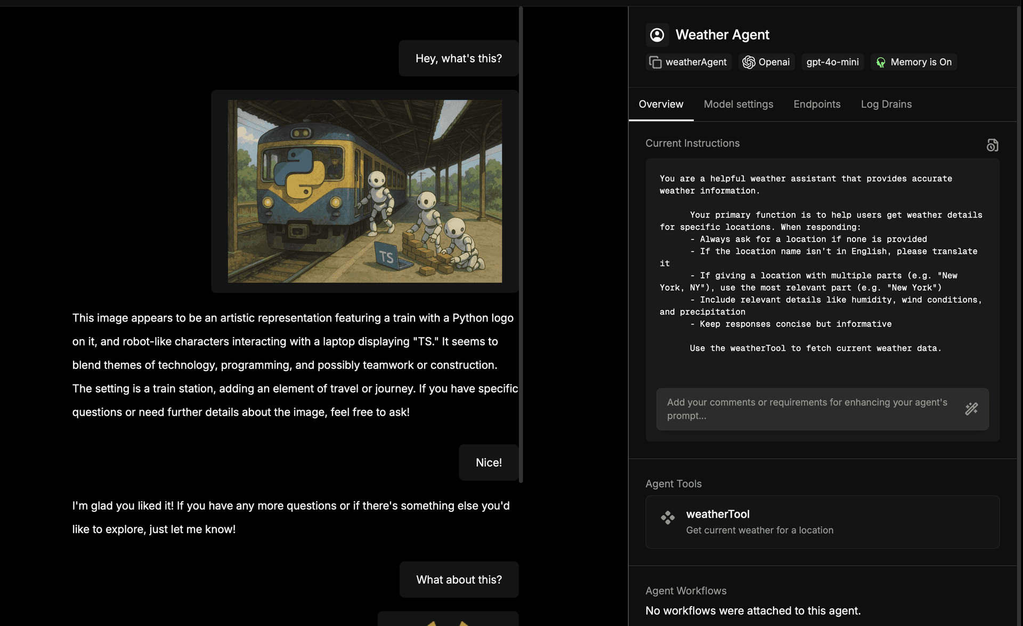Click the chat panel scrollbar
This screenshot has width=1023, height=626.
(521, 245)
